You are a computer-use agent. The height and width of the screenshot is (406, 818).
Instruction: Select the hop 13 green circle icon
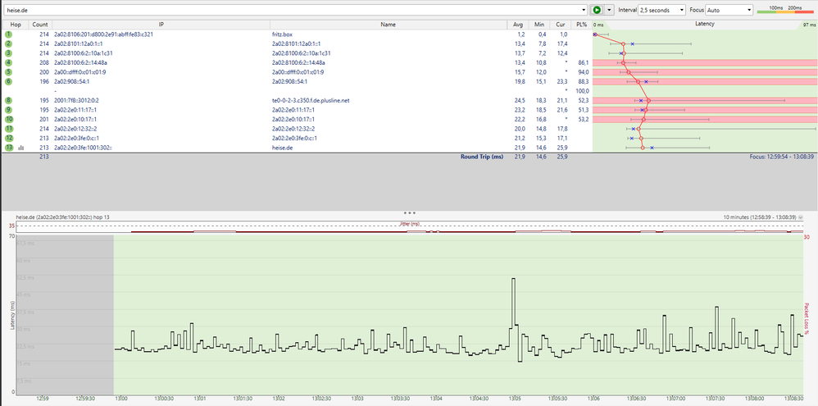coord(9,148)
